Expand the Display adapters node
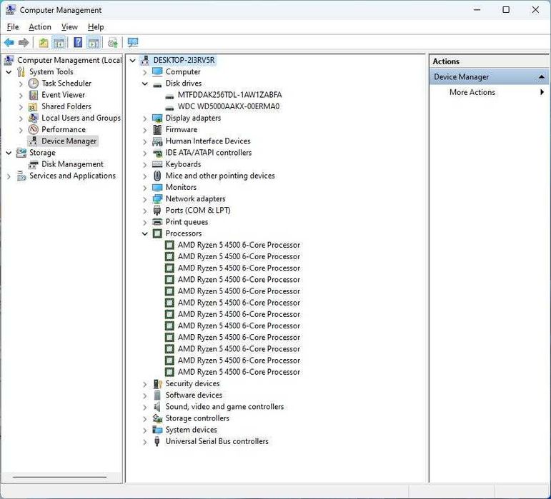The width and height of the screenshot is (551, 499). [145, 119]
